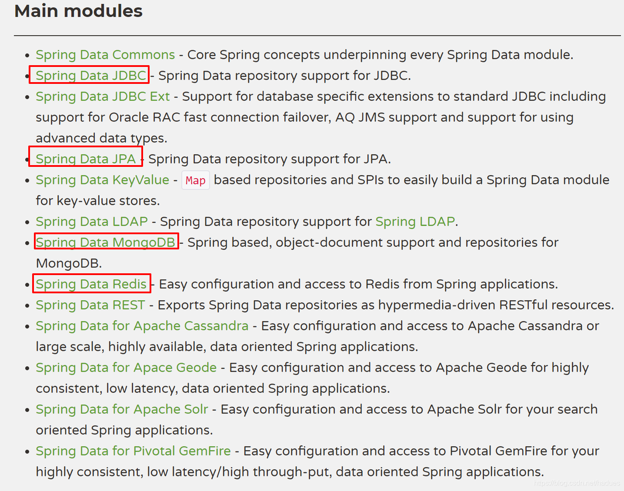
Task: Click Spring Data for Pivotal GemFire link
Action: tap(133, 451)
